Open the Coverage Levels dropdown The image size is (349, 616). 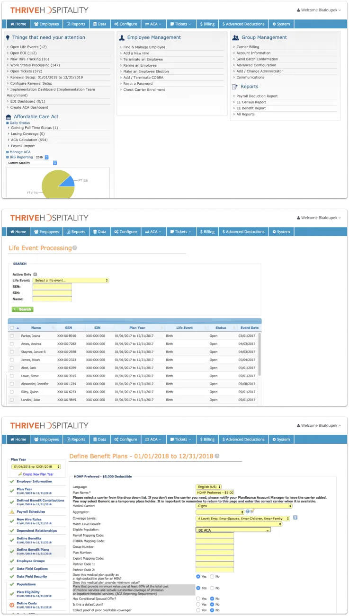click(244, 518)
